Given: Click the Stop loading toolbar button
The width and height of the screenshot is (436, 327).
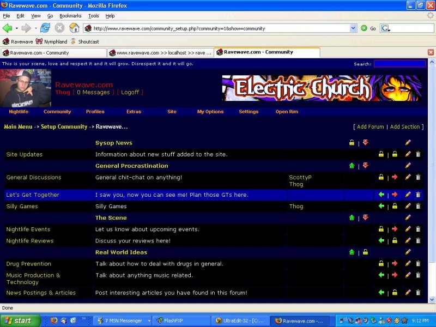Looking at the screenshot, I should 59,28.
